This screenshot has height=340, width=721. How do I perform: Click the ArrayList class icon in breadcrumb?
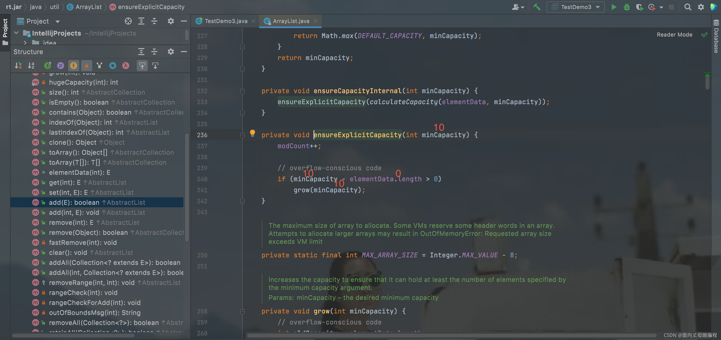click(70, 7)
